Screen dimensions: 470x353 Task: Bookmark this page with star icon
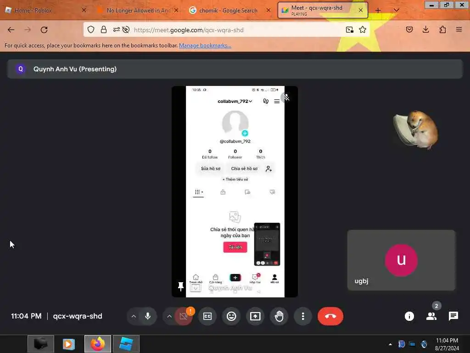tap(363, 30)
